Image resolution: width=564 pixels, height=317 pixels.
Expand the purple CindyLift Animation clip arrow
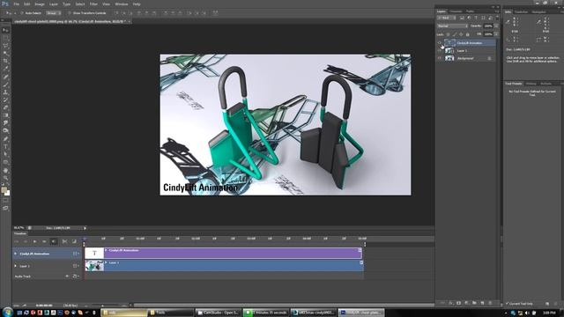(106, 250)
